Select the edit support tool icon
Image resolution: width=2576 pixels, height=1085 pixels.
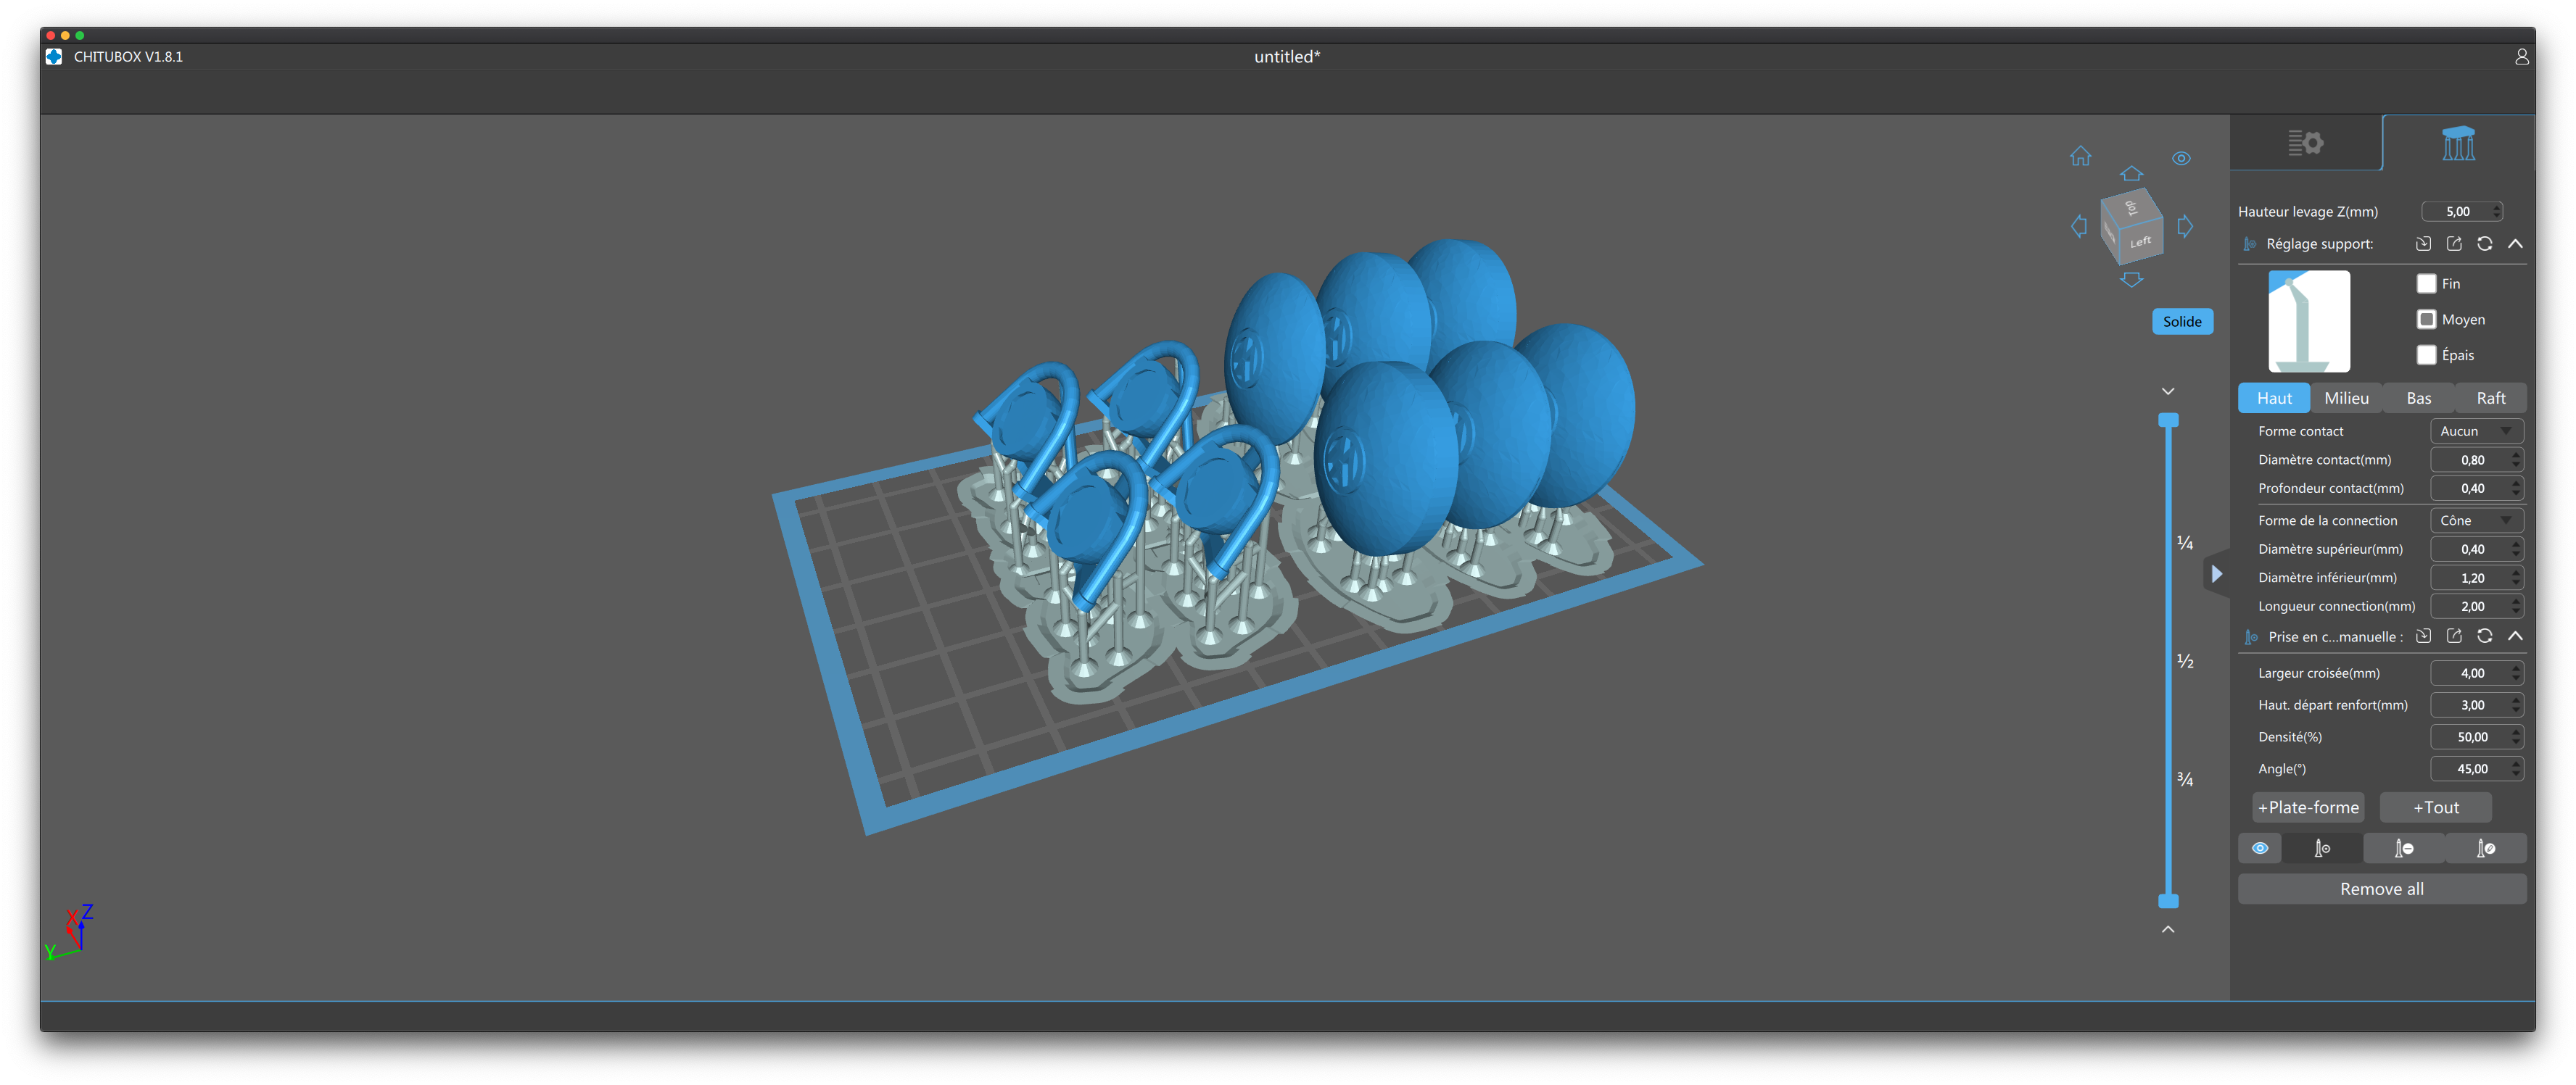click(2485, 848)
